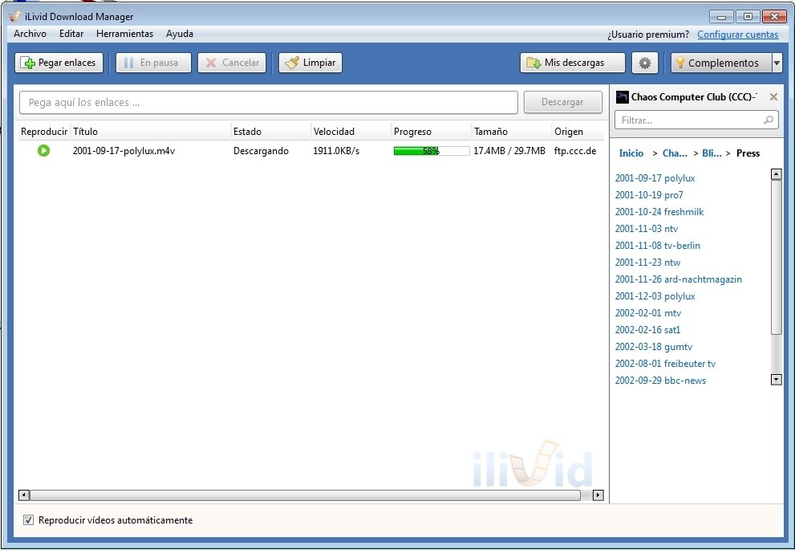Open 2001-11-26 ard-nachtmagazin link

point(678,279)
